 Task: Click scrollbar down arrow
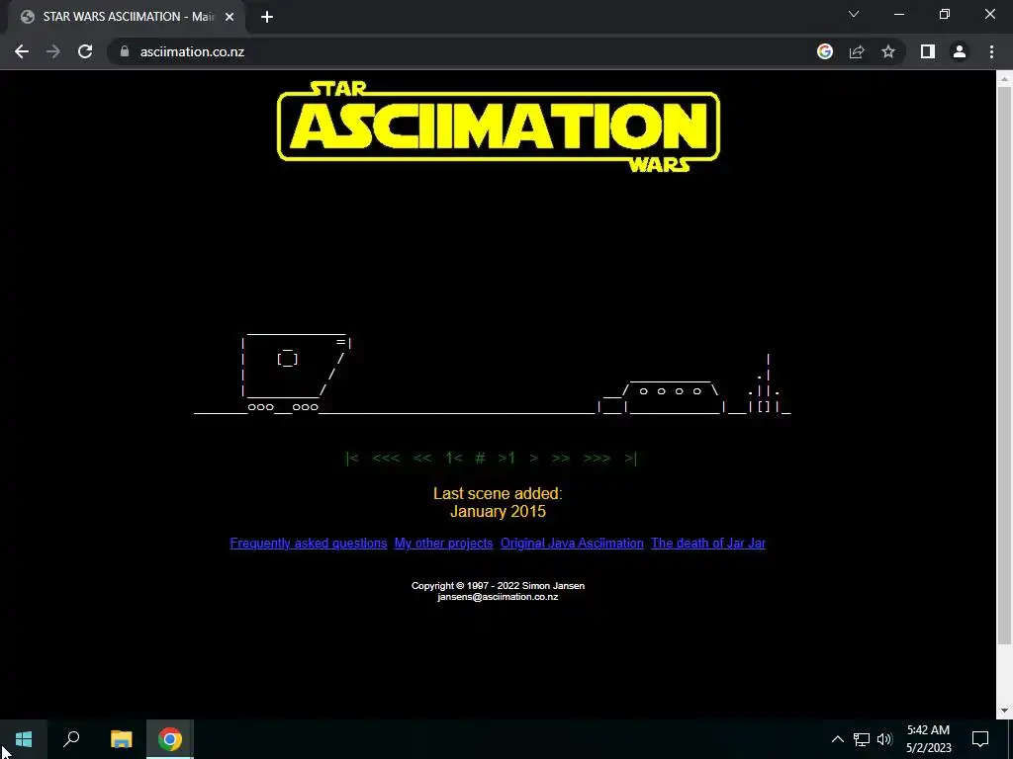pos(1004,711)
